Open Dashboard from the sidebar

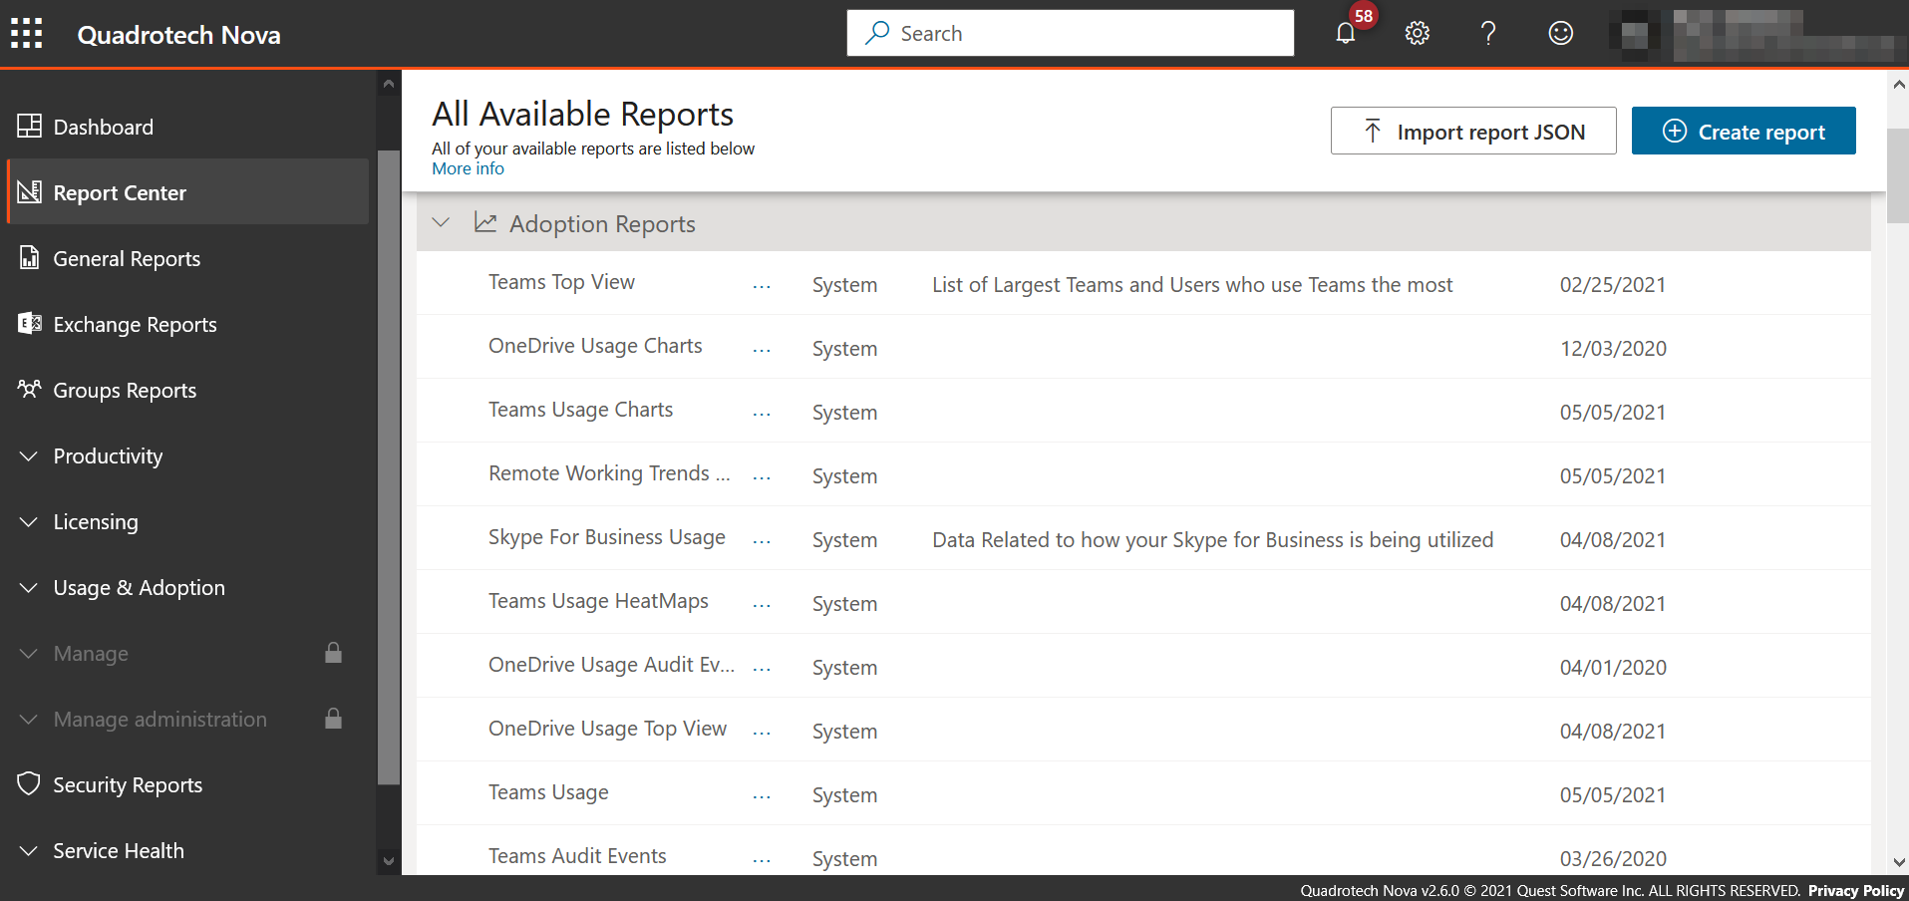187,127
